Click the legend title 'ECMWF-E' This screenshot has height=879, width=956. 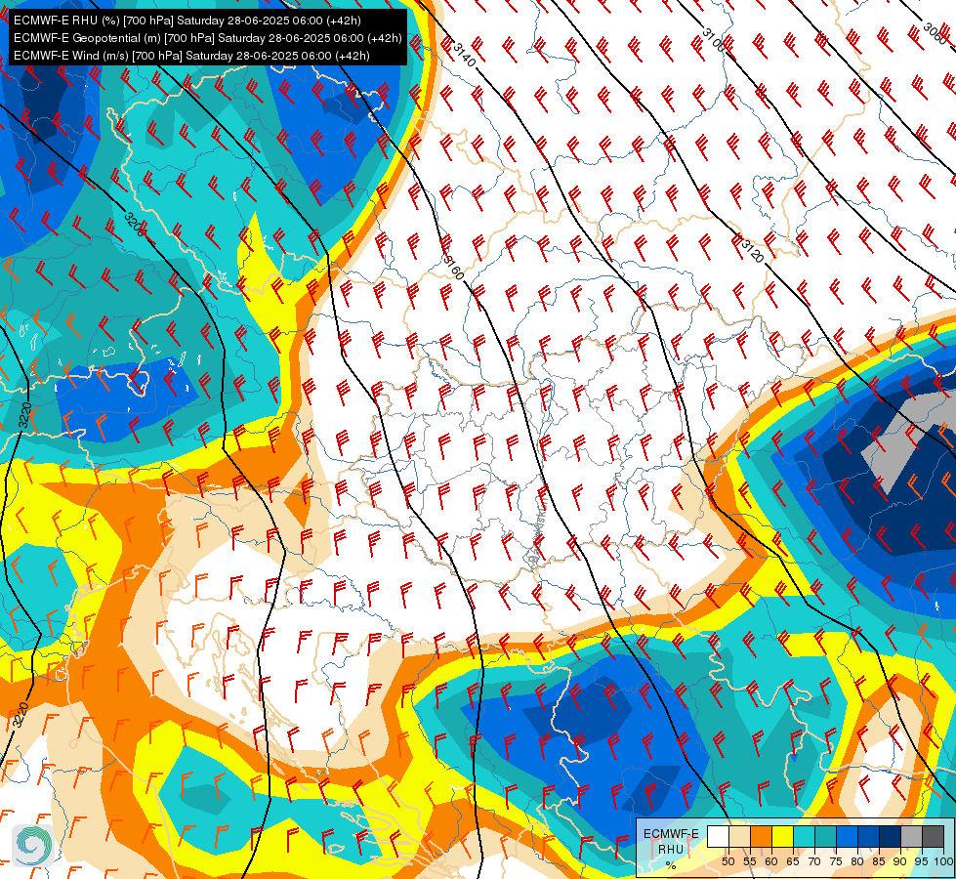[671, 834]
